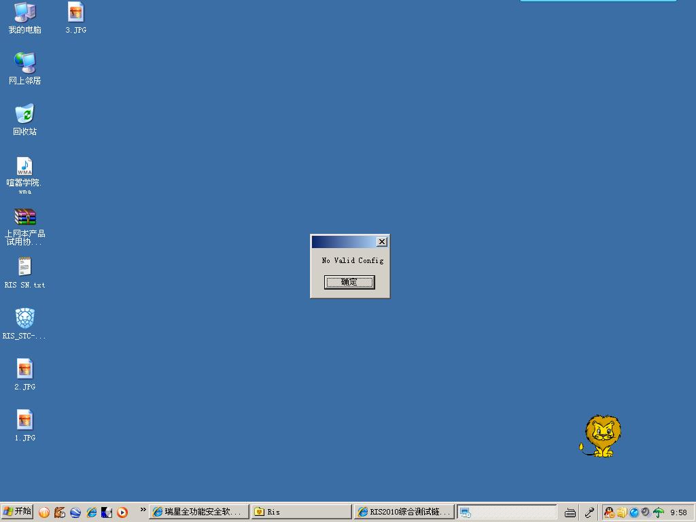
Task: Select the 3.JPG file on desktop
Action: point(76,18)
